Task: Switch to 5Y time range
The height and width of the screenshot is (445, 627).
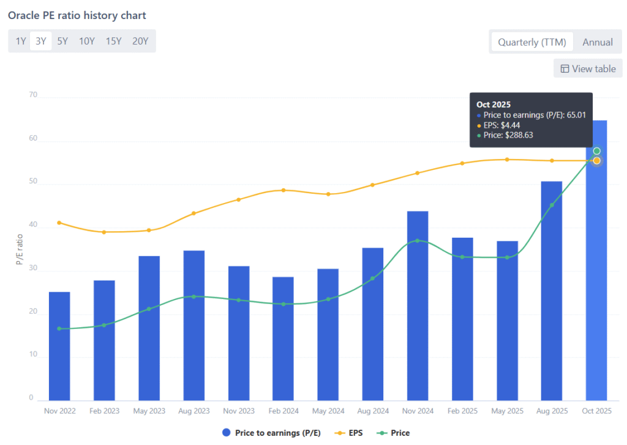Action: coord(62,42)
